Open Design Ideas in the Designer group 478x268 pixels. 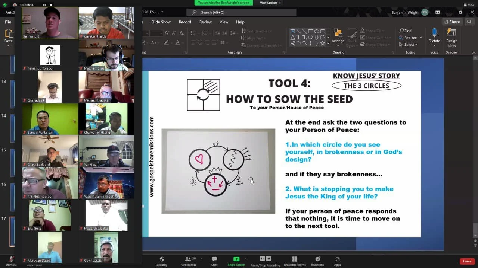pyautogui.click(x=451, y=38)
